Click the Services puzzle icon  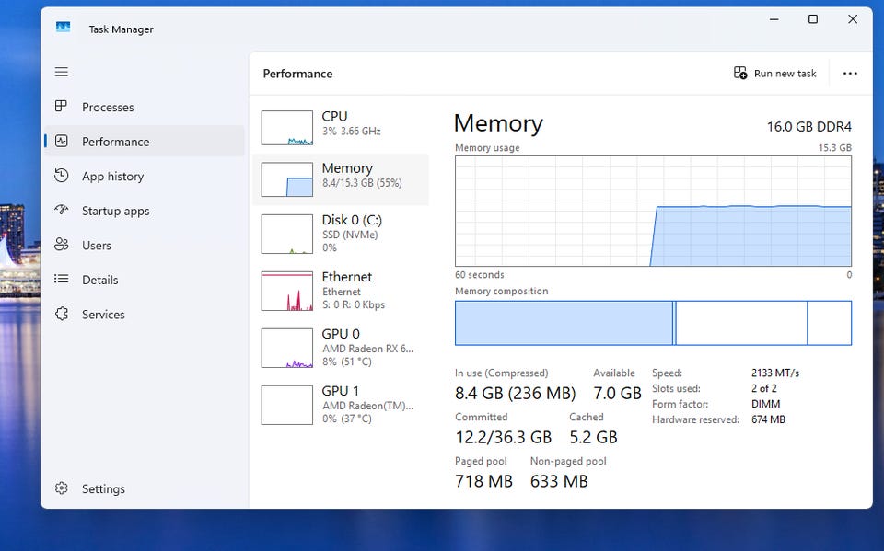click(62, 314)
